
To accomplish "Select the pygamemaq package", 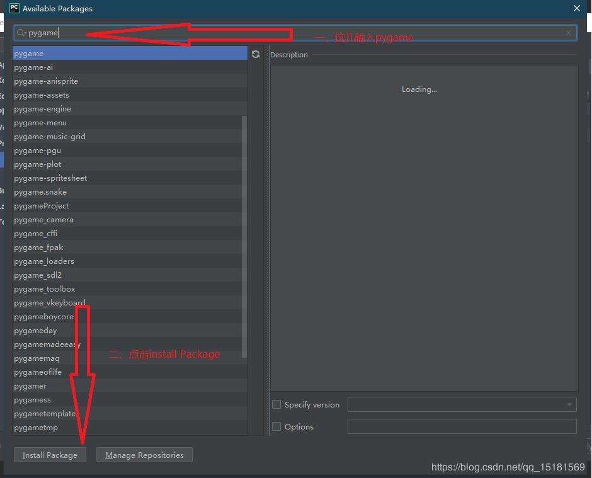I will [x=130, y=358].
